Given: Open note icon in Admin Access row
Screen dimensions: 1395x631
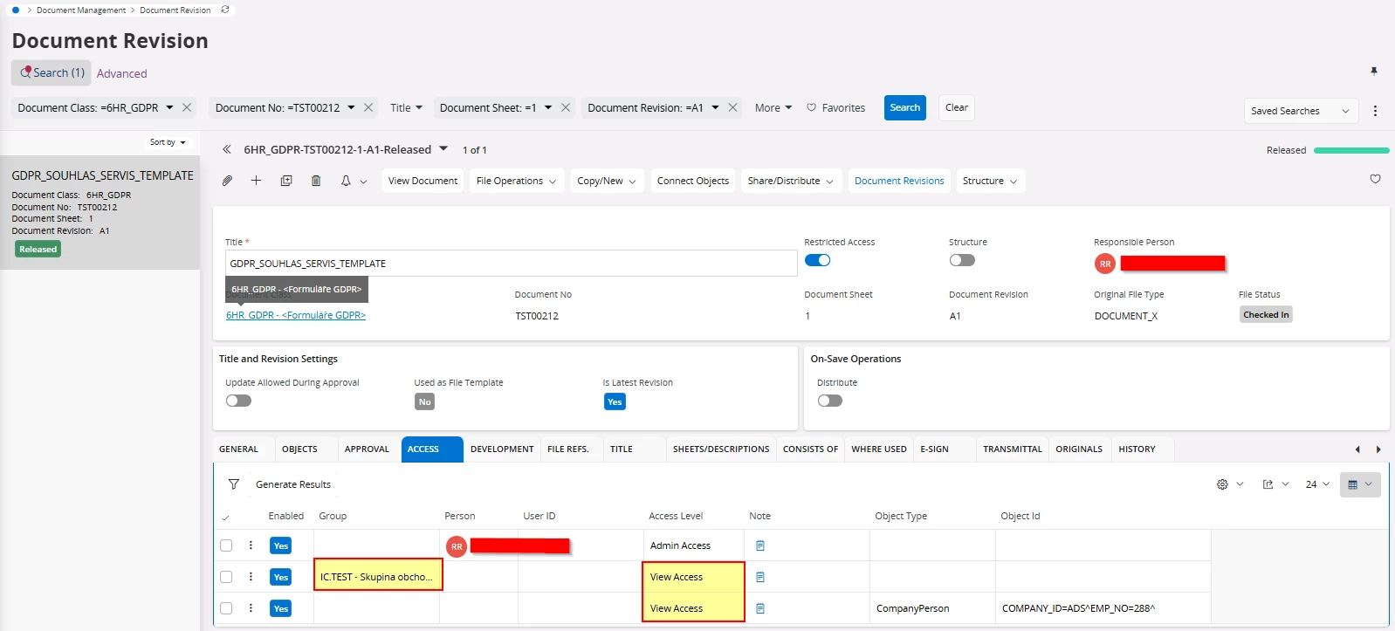Looking at the screenshot, I should [x=760, y=545].
